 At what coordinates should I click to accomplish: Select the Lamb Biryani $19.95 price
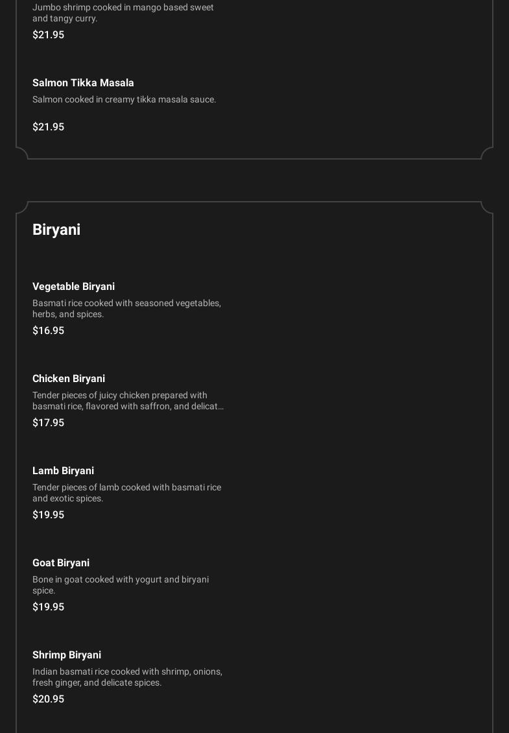point(48,514)
